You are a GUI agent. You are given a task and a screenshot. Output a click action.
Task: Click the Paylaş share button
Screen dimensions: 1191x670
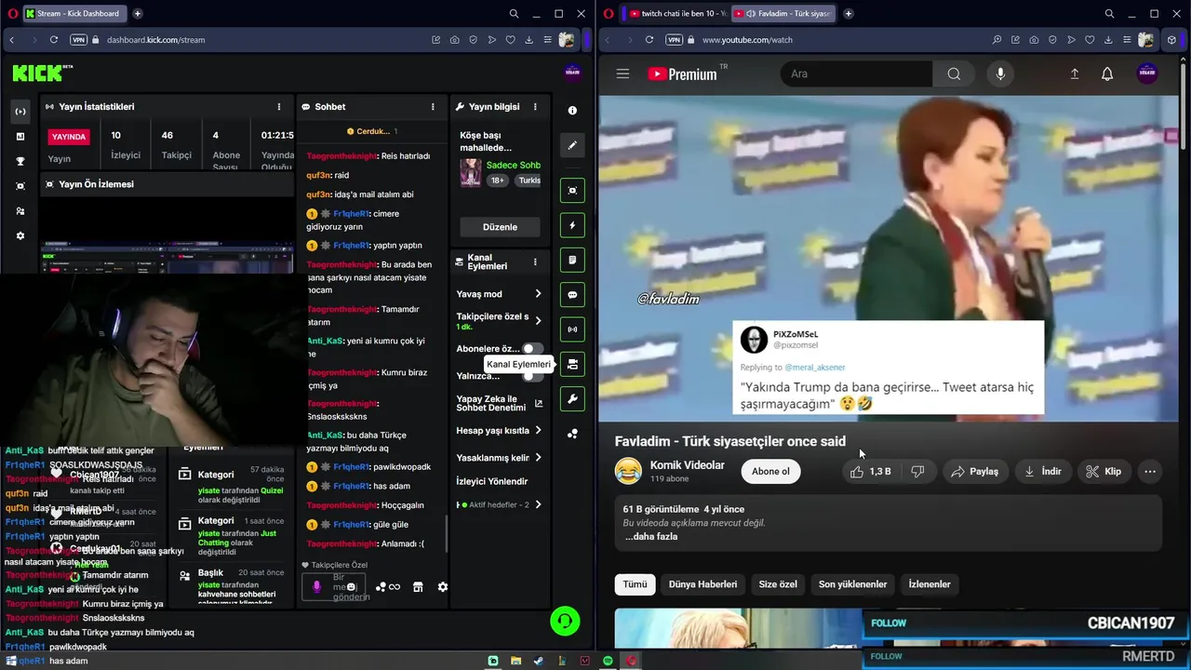click(x=974, y=471)
